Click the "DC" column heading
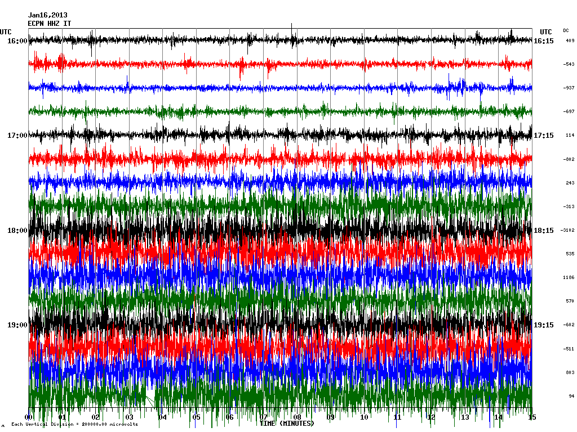Viewport: 577px width, 432px height. (566, 30)
